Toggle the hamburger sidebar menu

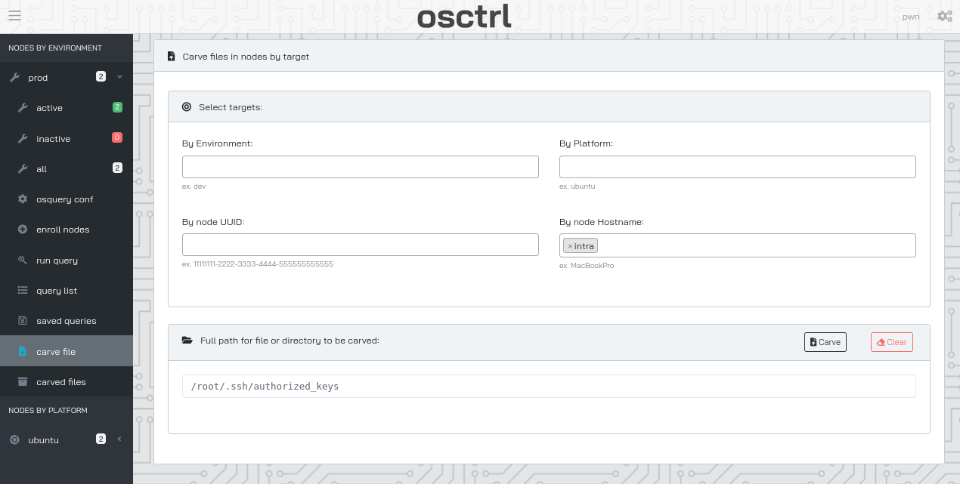pyautogui.click(x=14, y=16)
